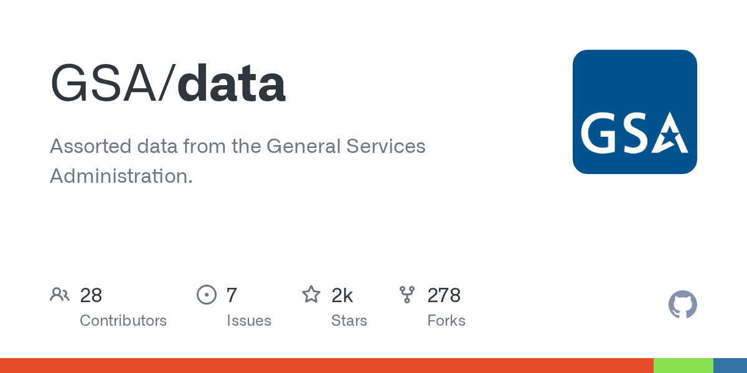Click the orange language bar segment
The width and height of the screenshot is (747, 373).
coord(327,366)
